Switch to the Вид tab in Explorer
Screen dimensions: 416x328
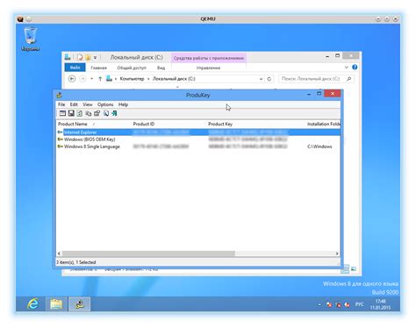pos(161,68)
